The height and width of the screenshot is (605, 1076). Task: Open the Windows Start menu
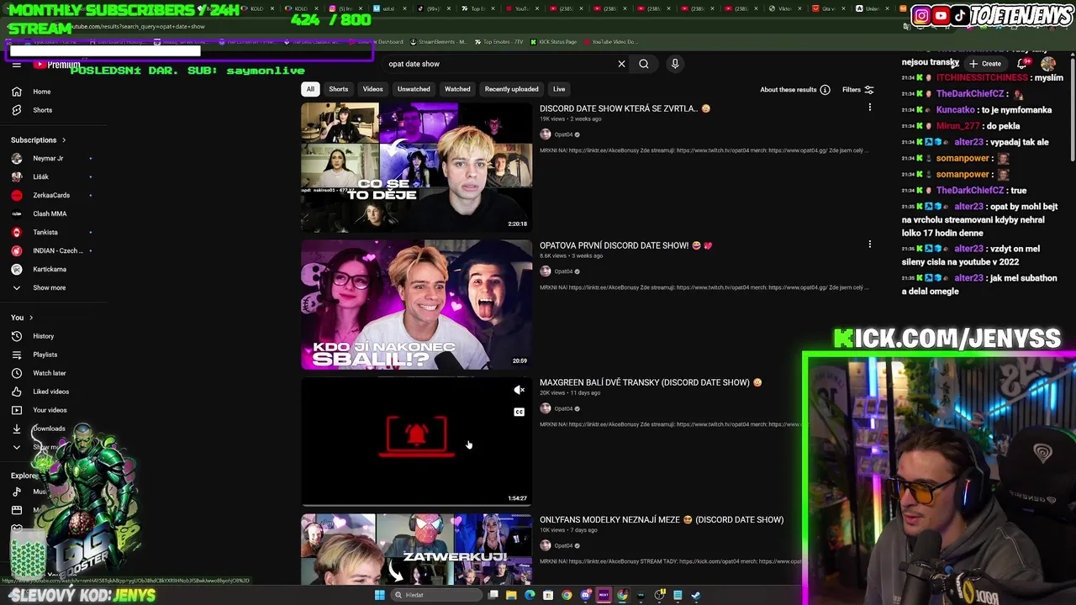pyautogui.click(x=379, y=595)
